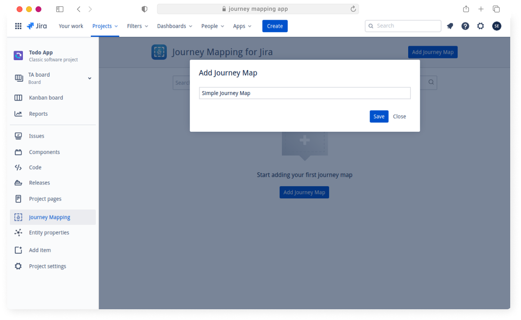Click the journey map name field
The image size is (521, 320).
coord(305,93)
